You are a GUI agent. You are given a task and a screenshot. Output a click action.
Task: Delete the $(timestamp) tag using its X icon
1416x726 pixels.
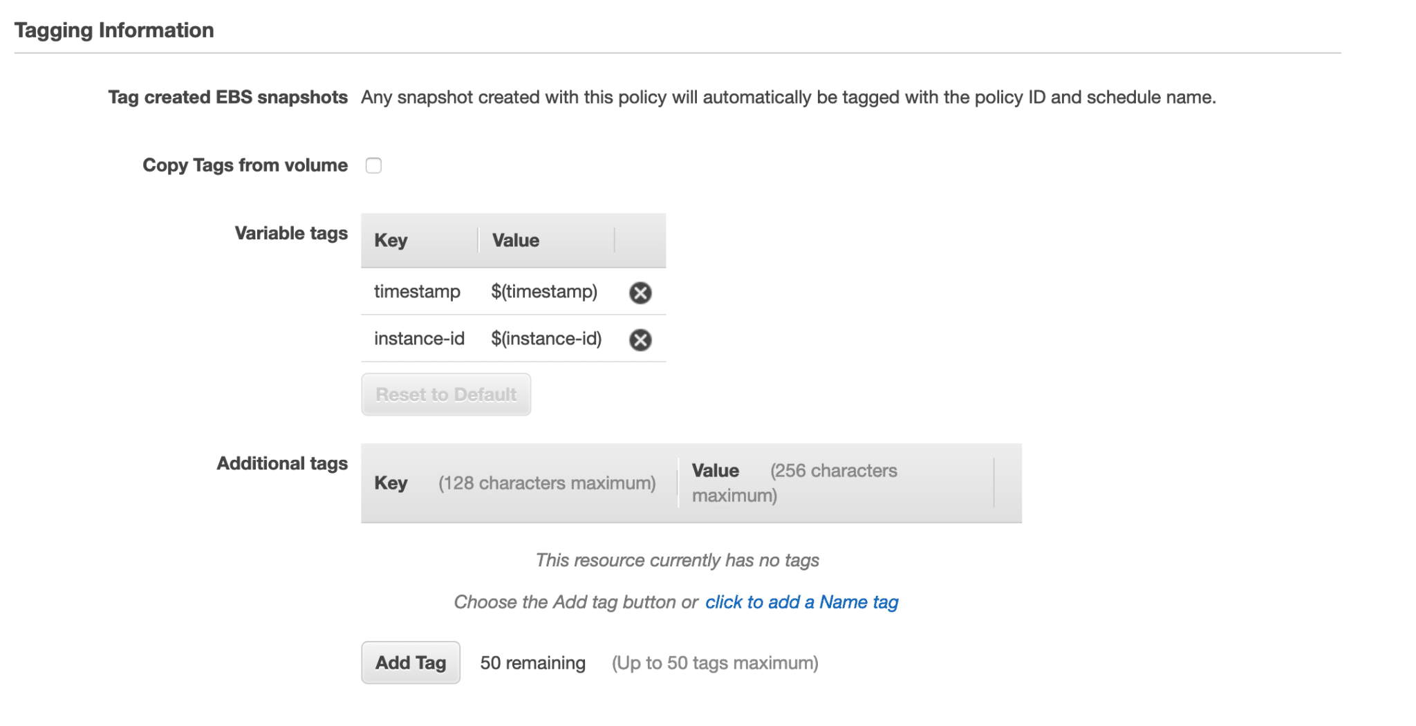tap(640, 292)
